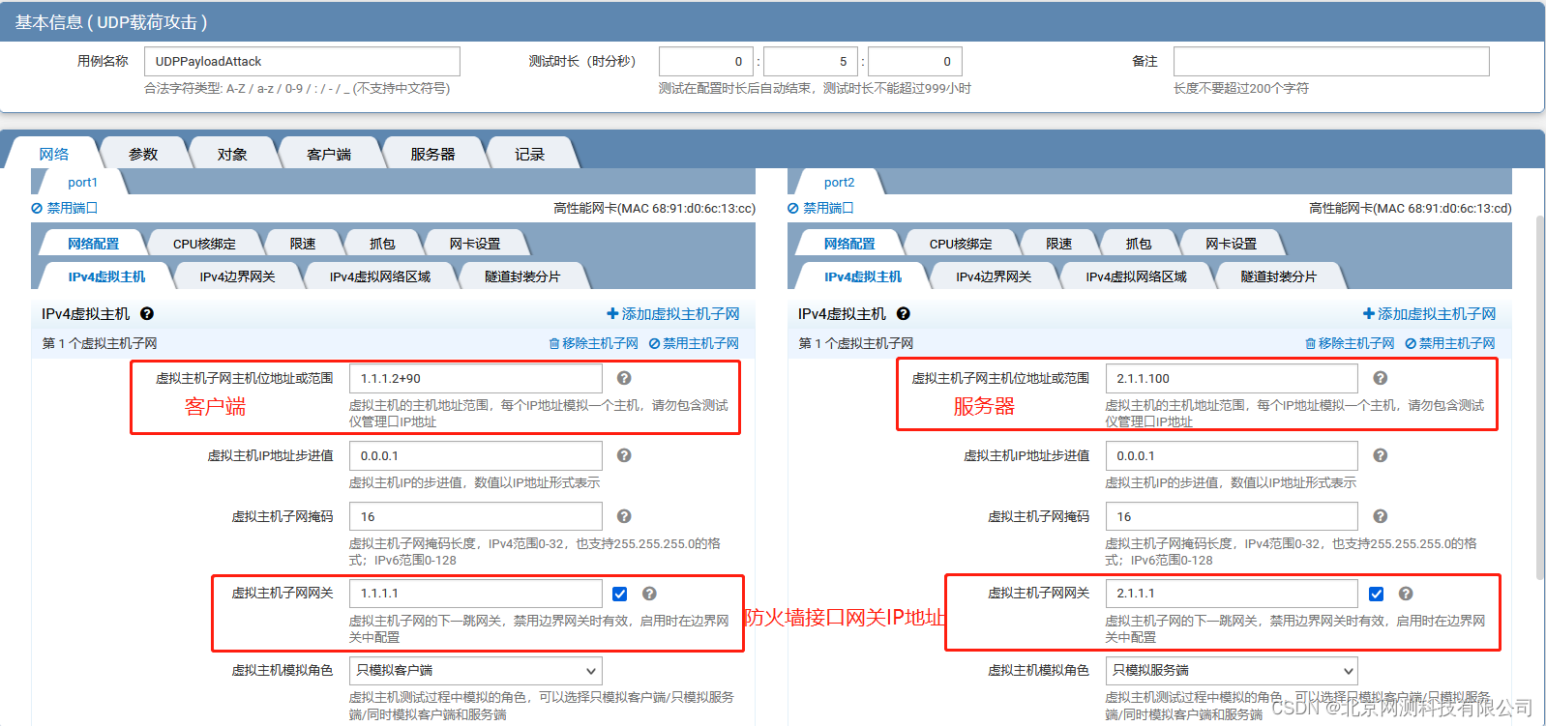Open port2 网卡设置 tab

1232,244
